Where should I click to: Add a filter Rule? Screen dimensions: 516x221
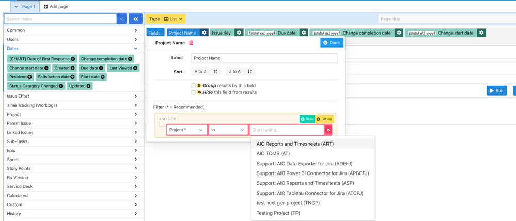coord(307,119)
